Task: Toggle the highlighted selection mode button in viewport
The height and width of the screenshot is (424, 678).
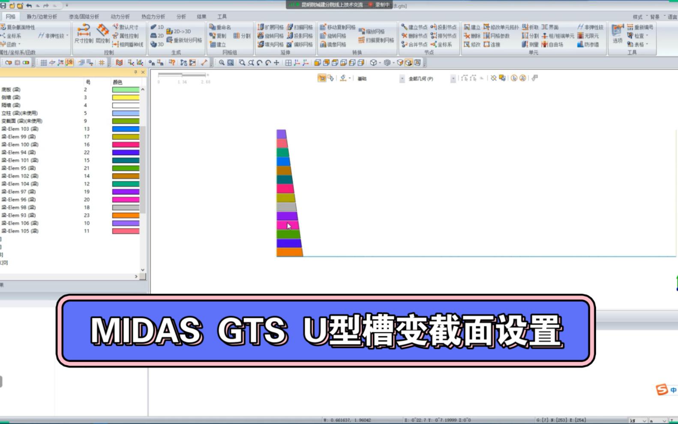Action: point(322,78)
